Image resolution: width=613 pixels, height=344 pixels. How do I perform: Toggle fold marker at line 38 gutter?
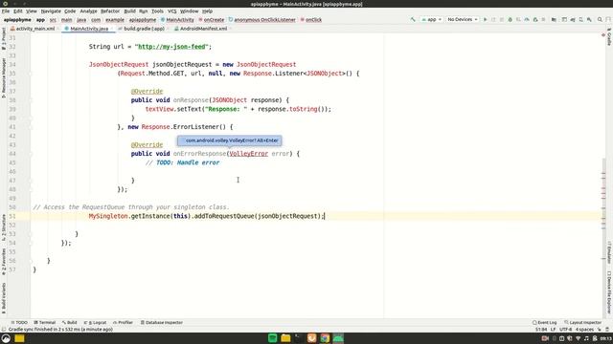[x=30, y=100]
